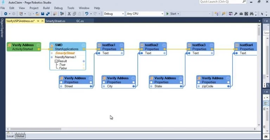Click the Verify Address Street node icon

coord(62,78)
